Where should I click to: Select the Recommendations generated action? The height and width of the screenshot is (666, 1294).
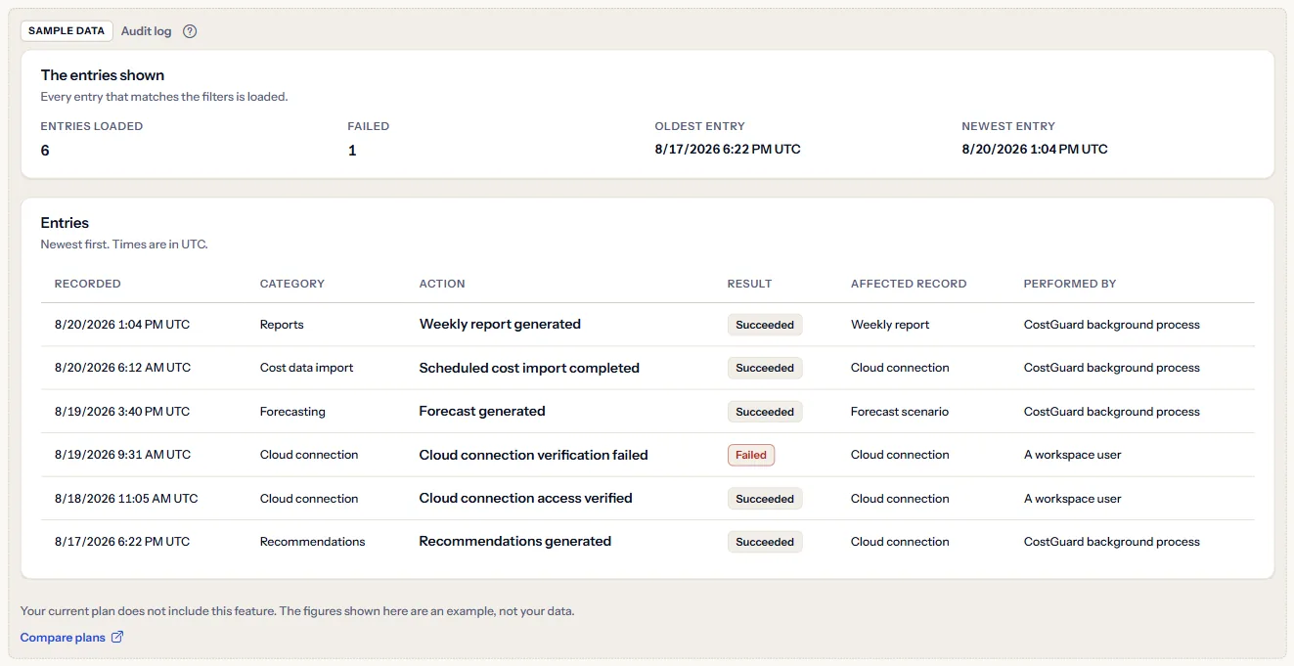pyautogui.click(x=515, y=541)
